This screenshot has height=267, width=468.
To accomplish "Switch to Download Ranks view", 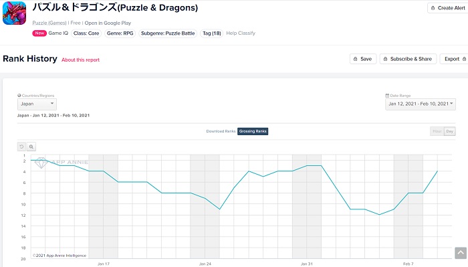I will tap(221, 131).
